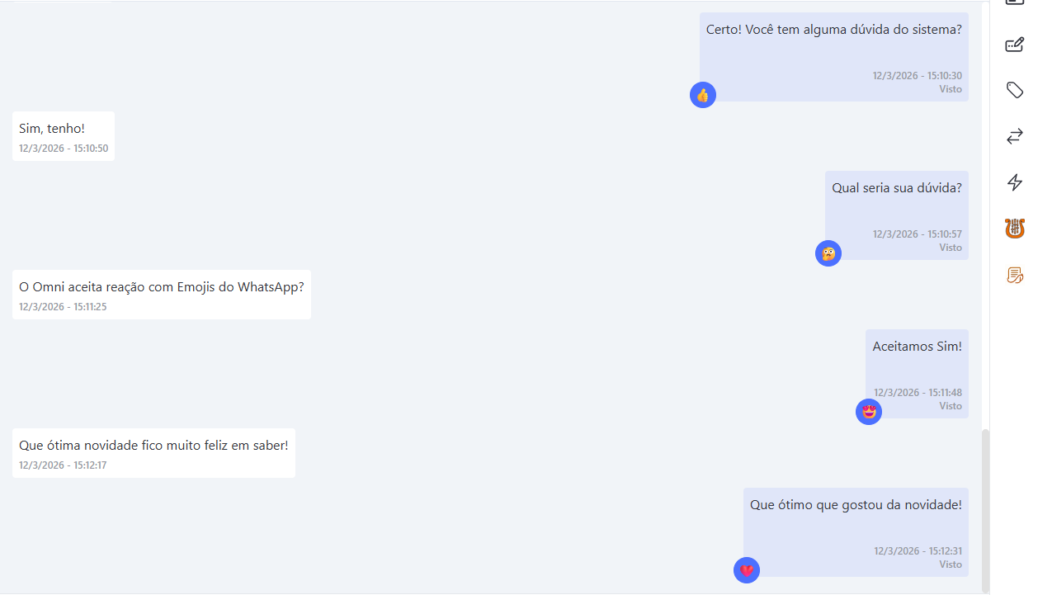Select message 'Que ótimo que gostou da novidade!'

click(x=856, y=532)
